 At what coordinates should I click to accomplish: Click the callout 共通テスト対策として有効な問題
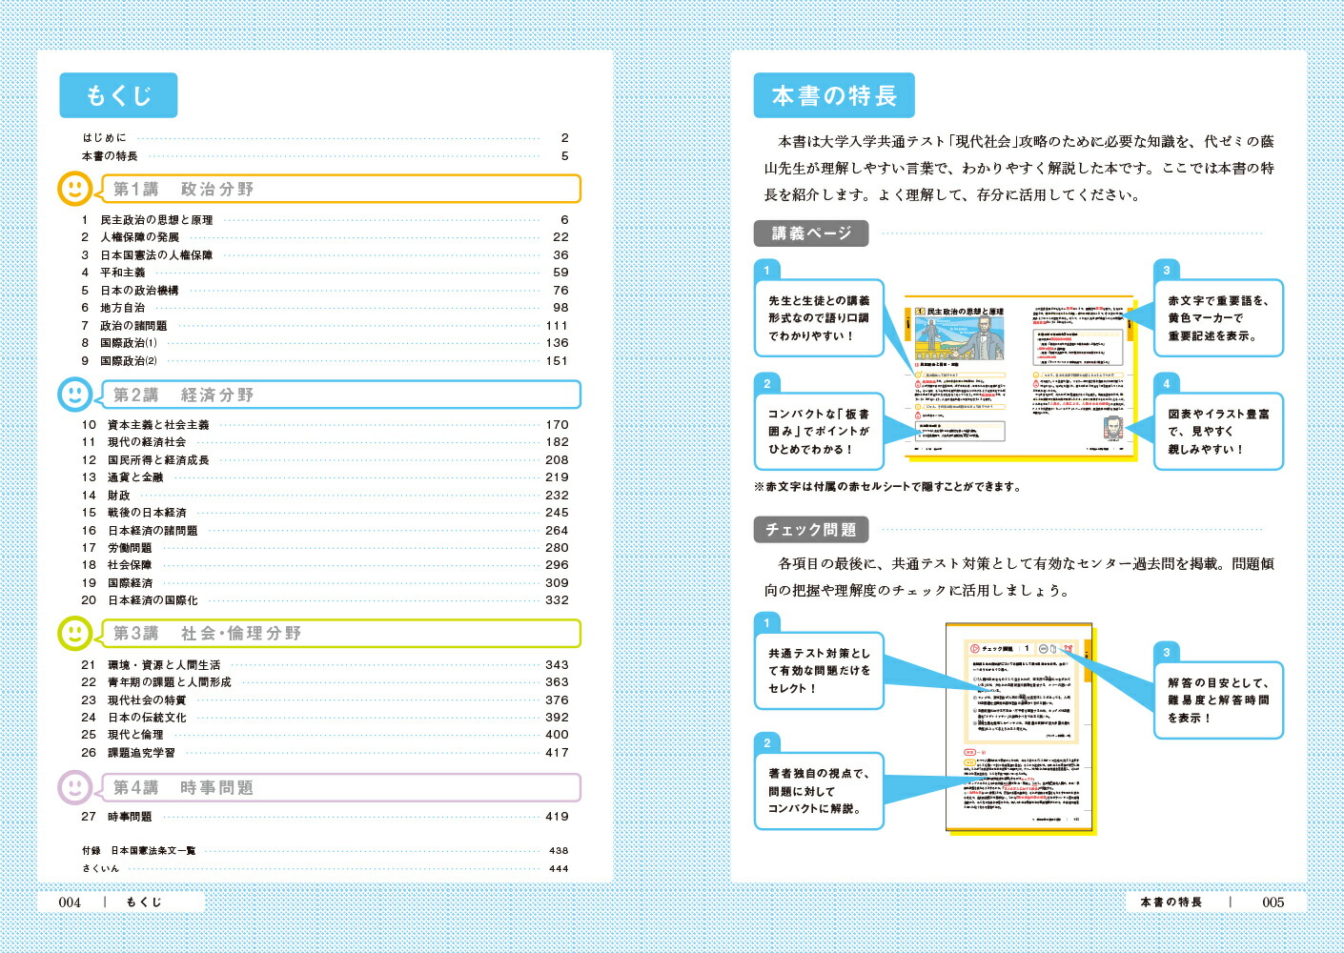point(819,671)
